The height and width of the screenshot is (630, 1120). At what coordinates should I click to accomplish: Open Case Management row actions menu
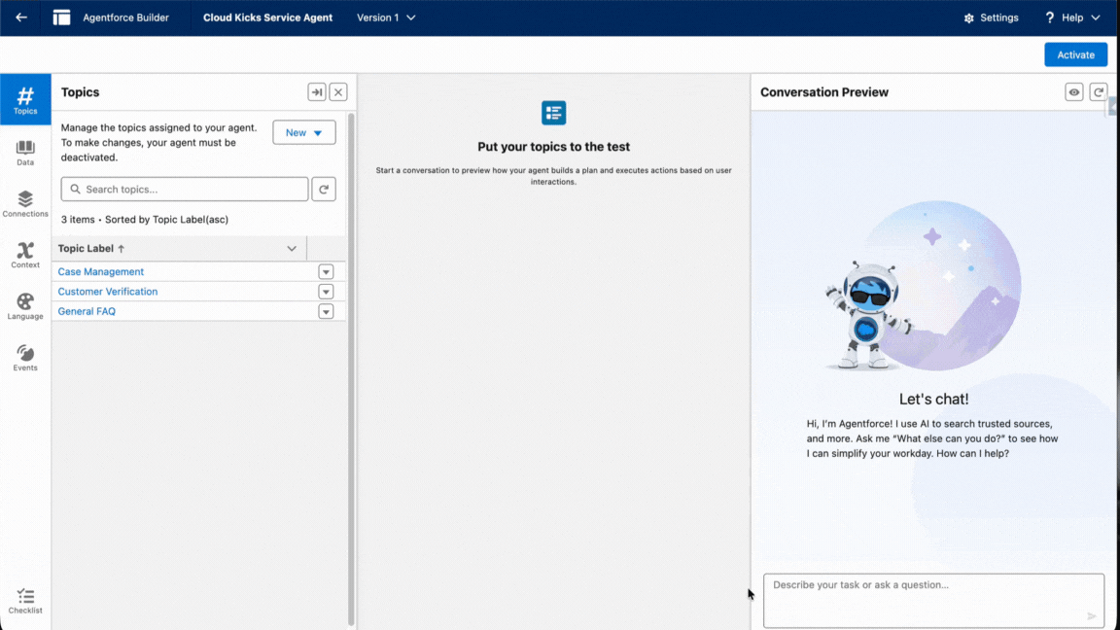click(326, 272)
